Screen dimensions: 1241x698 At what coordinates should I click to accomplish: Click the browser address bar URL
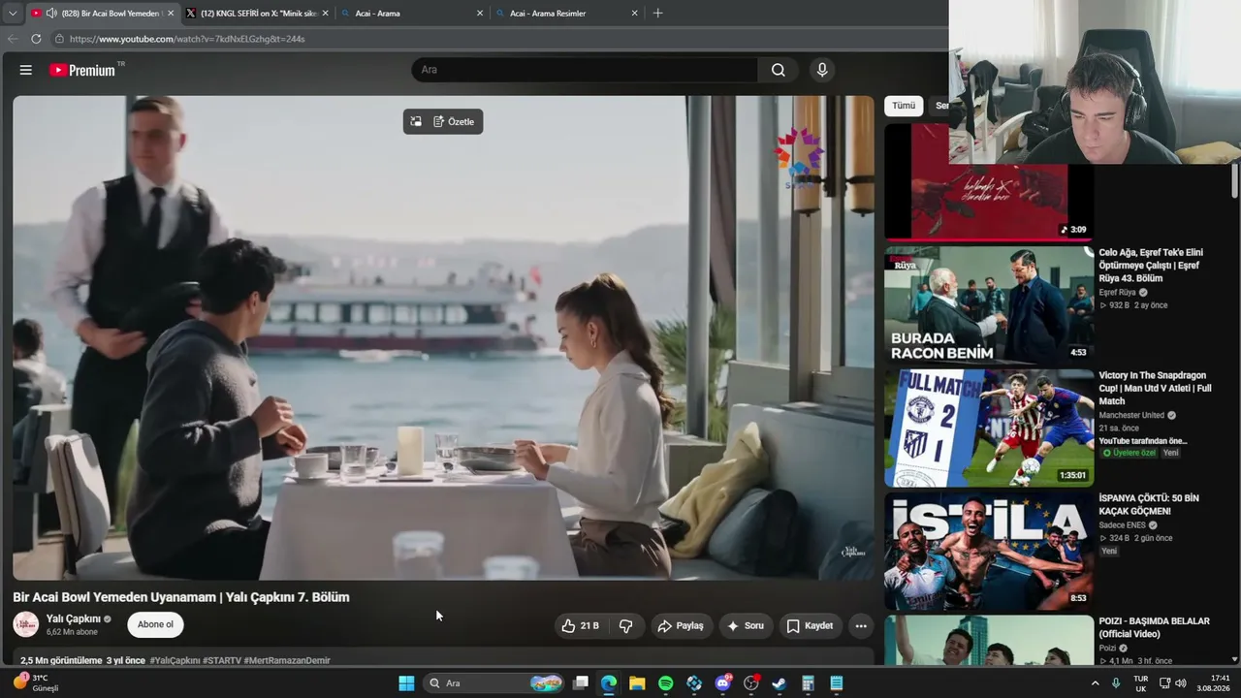pos(187,39)
